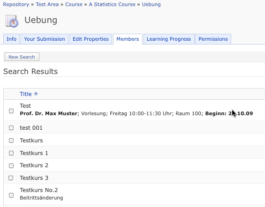Viewport: 265px width, 207px height.
Task: Go to Learning Progress tab
Action: pyautogui.click(x=169, y=39)
